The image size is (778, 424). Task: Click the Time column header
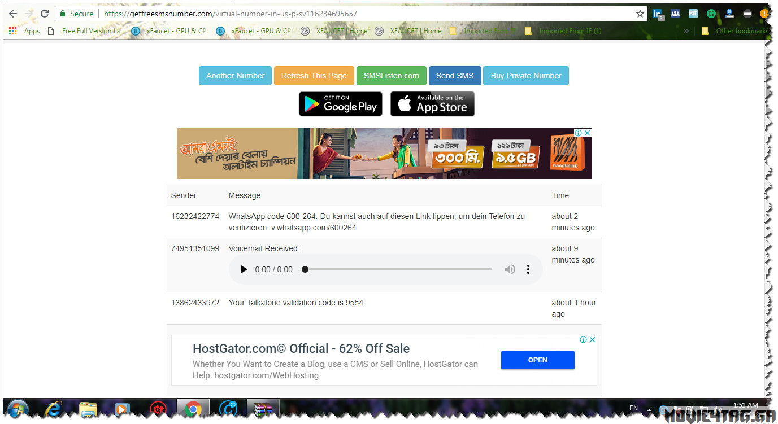[560, 195]
